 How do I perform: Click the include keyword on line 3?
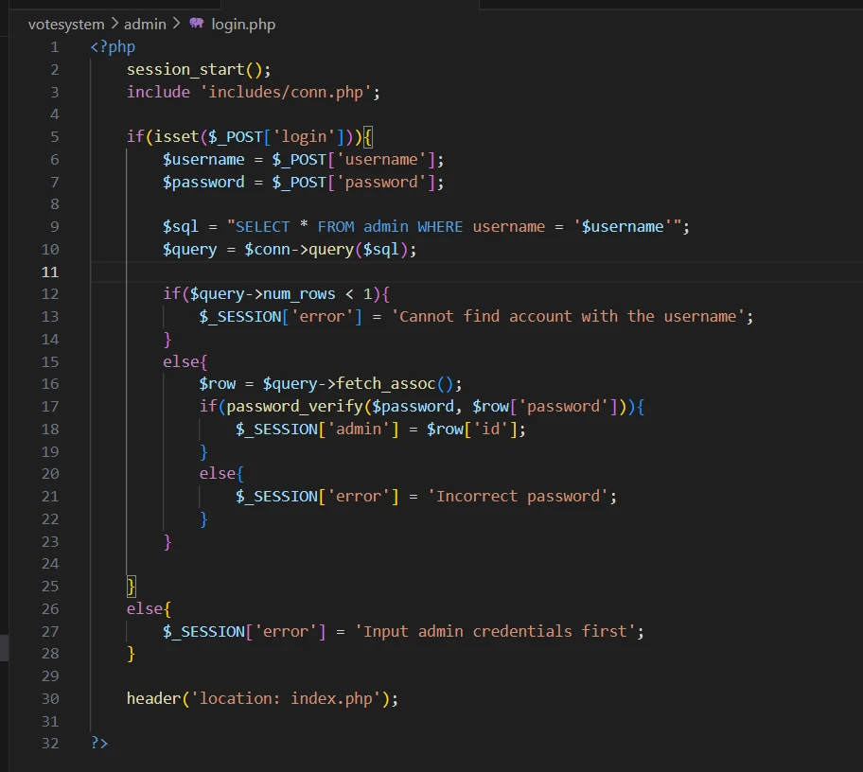pos(159,92)
